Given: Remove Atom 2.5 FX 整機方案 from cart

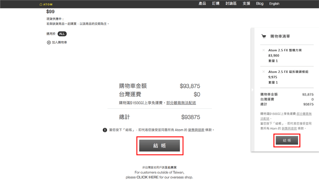Looking at the screenshot, I should click(264, 50).
